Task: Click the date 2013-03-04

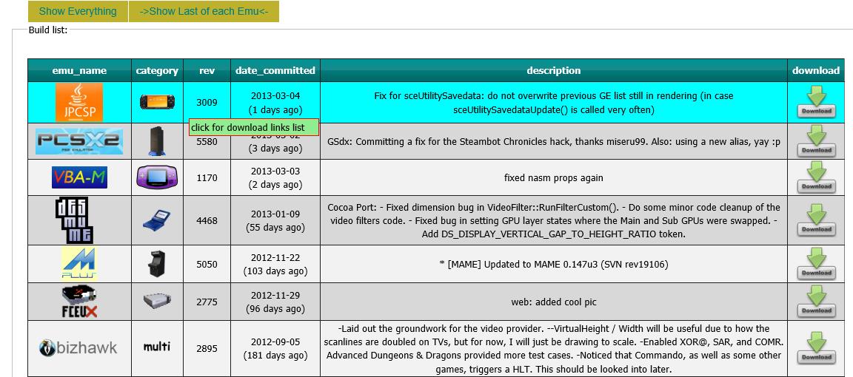Action: pyautogui.click(x=275, y=95)
